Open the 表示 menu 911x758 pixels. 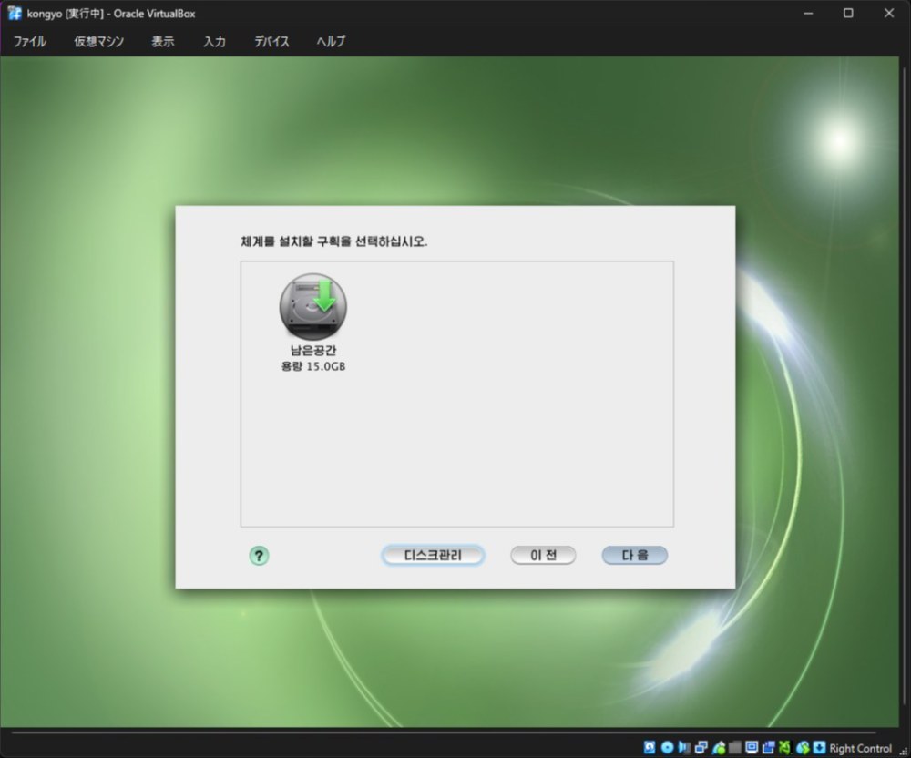click(x=163, y=41)
